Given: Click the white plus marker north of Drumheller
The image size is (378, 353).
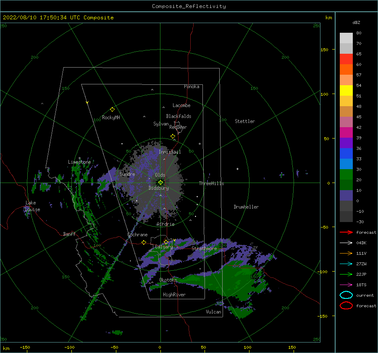Looking at the screenshot, I should pos(237,169).
